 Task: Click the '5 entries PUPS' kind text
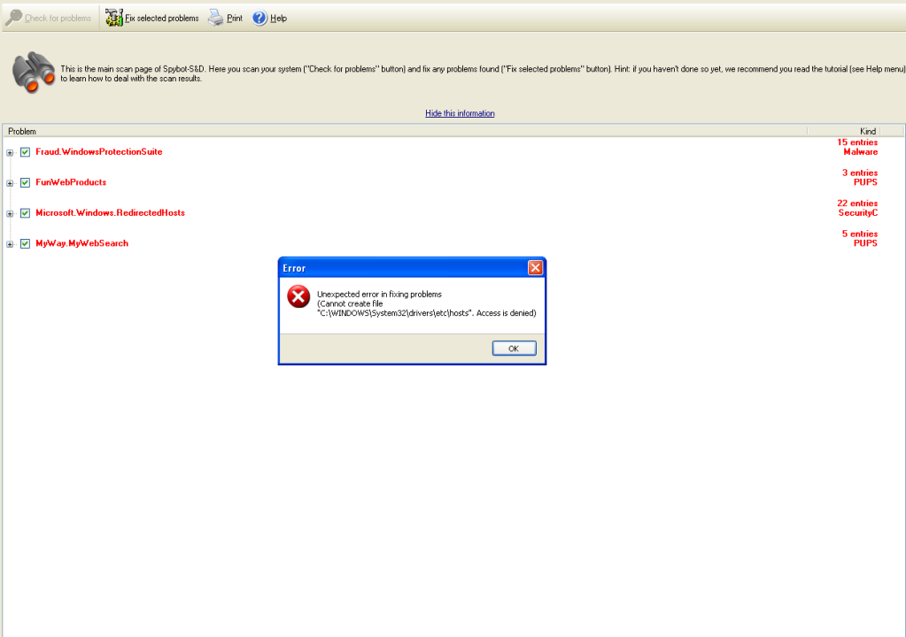[860, 239]
